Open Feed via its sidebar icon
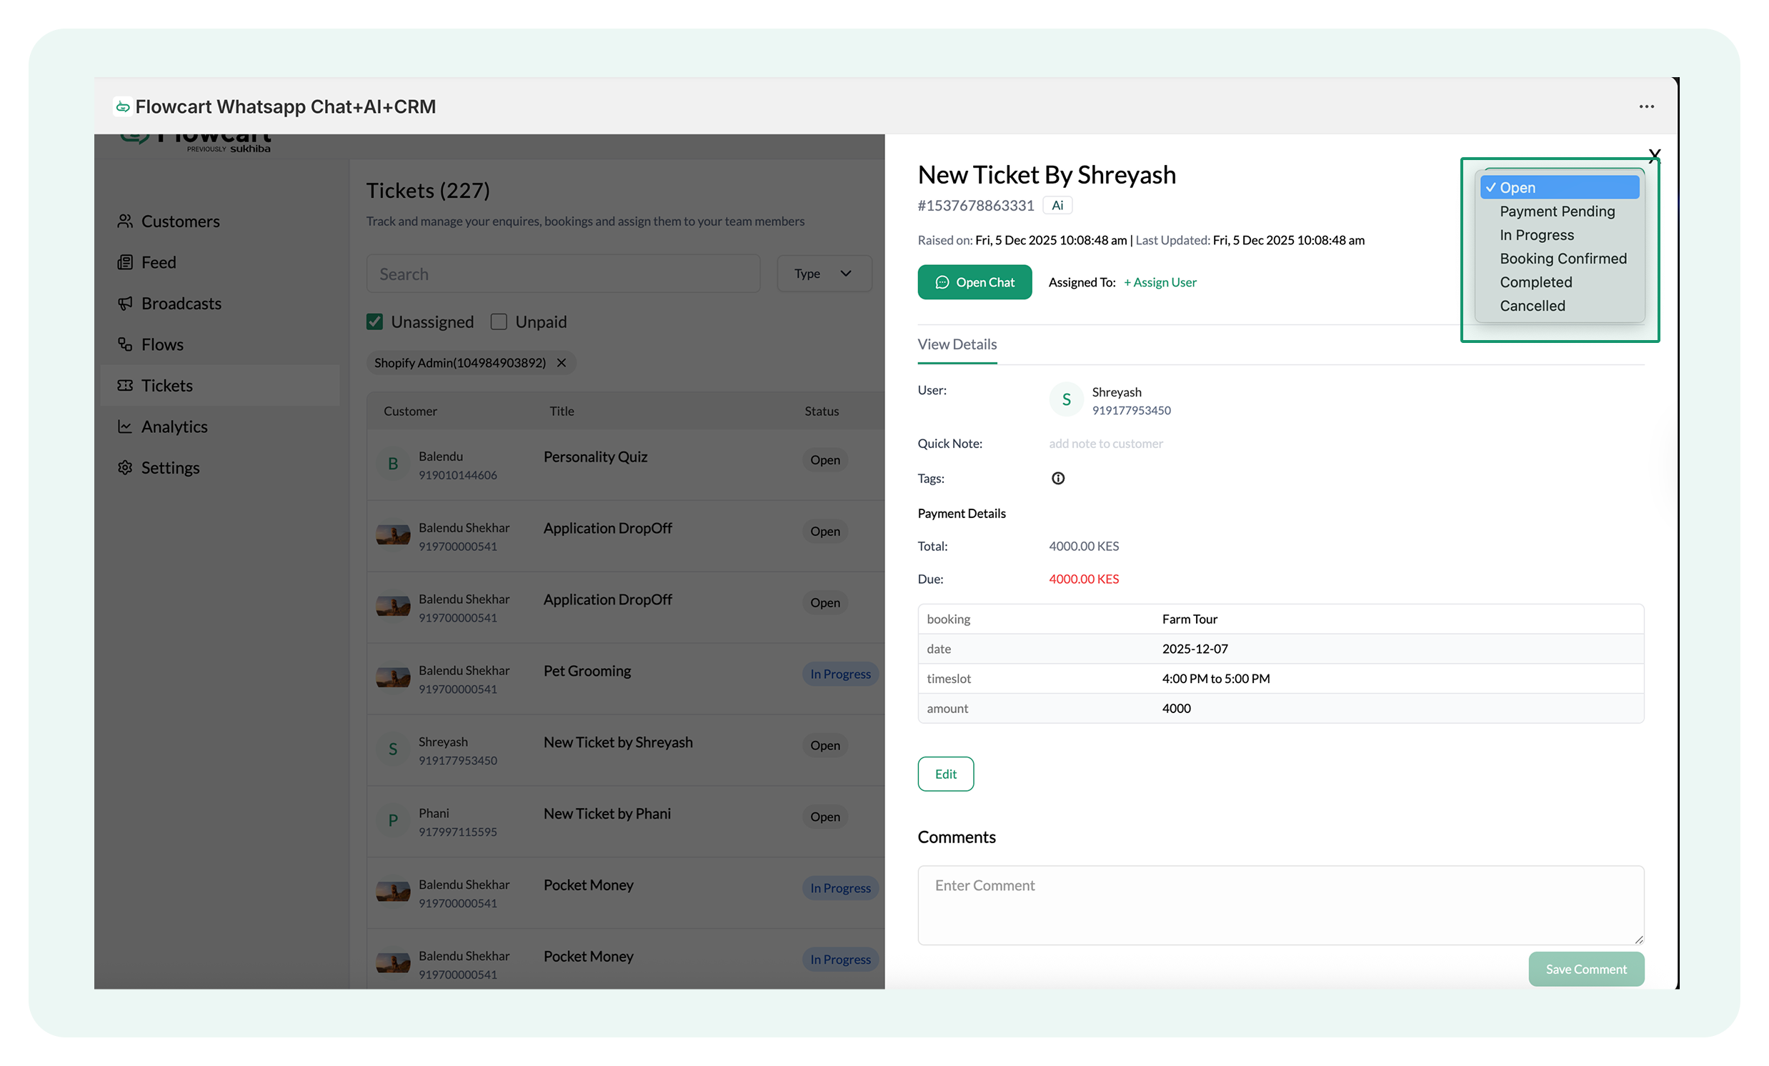 tap(125, 262)
